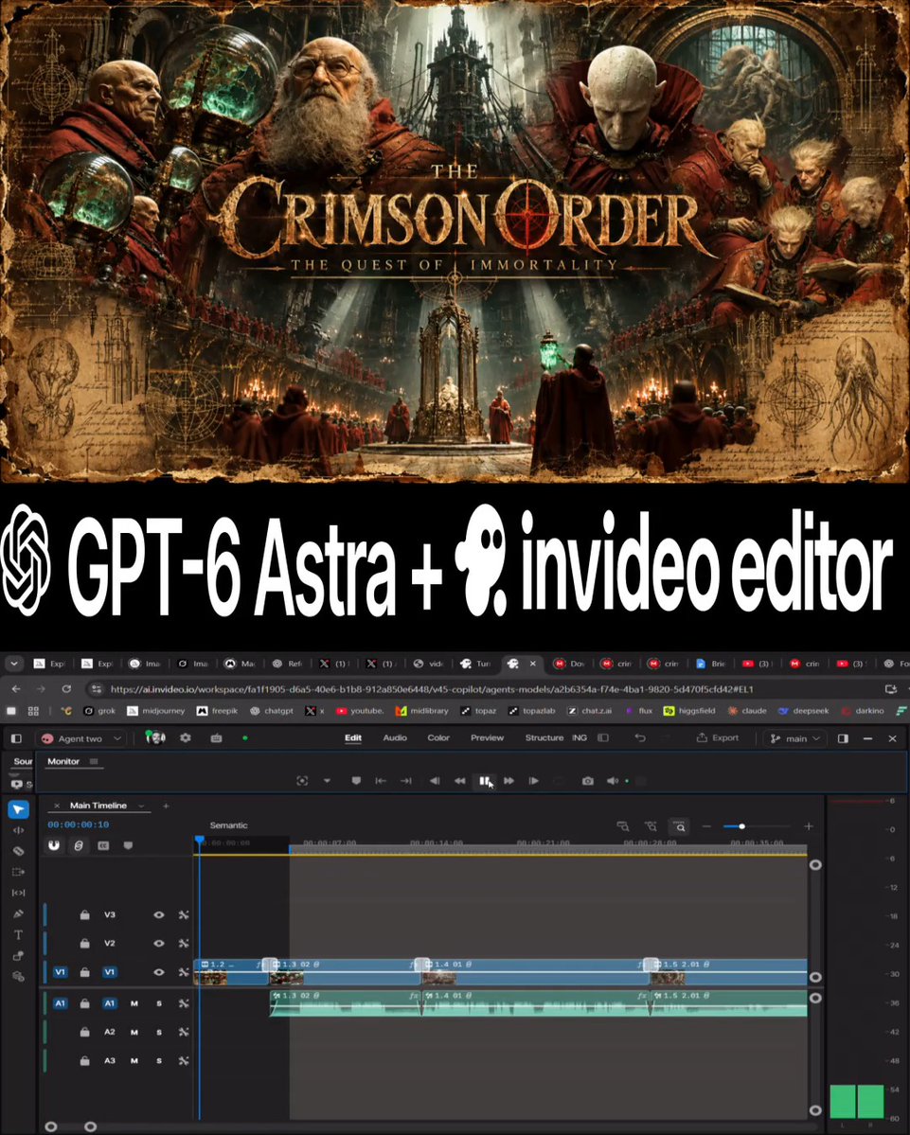Click the Export button
Image resolution: width=910 pixels, height=1135 pixels.
tap(718, 737)
